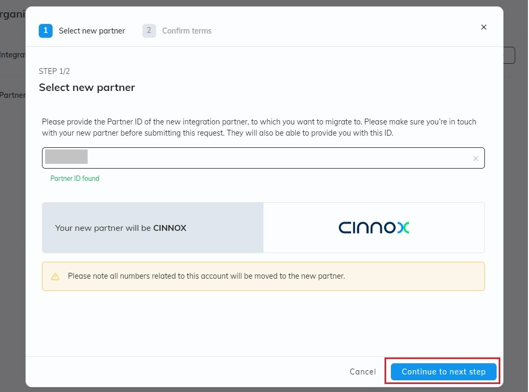The image size is (529, 392).
Task: Click the step 2 number badge
Action: click(149, 31)
